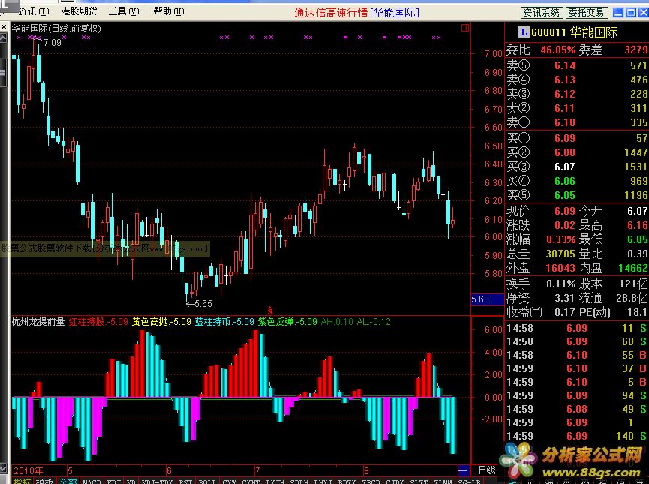The height and width of the screenshot is (484, 649).
Task: Switch to the 模板 tab
Action: (x=44, y=481)
